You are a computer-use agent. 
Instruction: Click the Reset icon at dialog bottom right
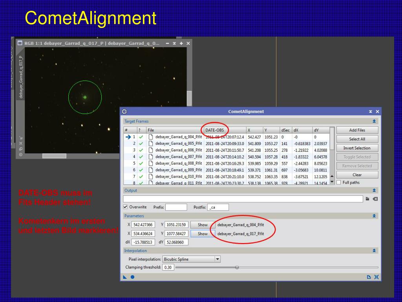376,277
